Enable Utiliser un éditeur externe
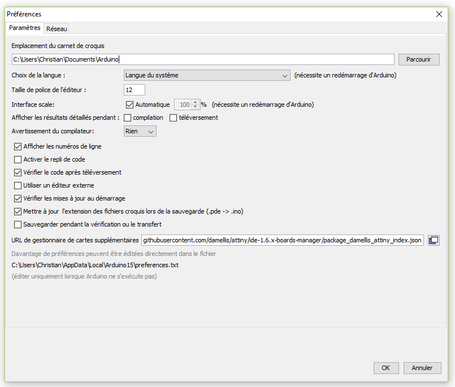455x387 pixels. (x=18, y=185)
